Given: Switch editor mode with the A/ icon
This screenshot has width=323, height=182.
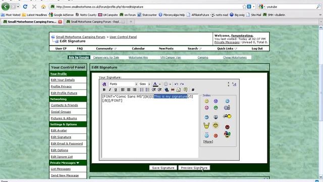Looking at the screenshot, I should point(234,84).
